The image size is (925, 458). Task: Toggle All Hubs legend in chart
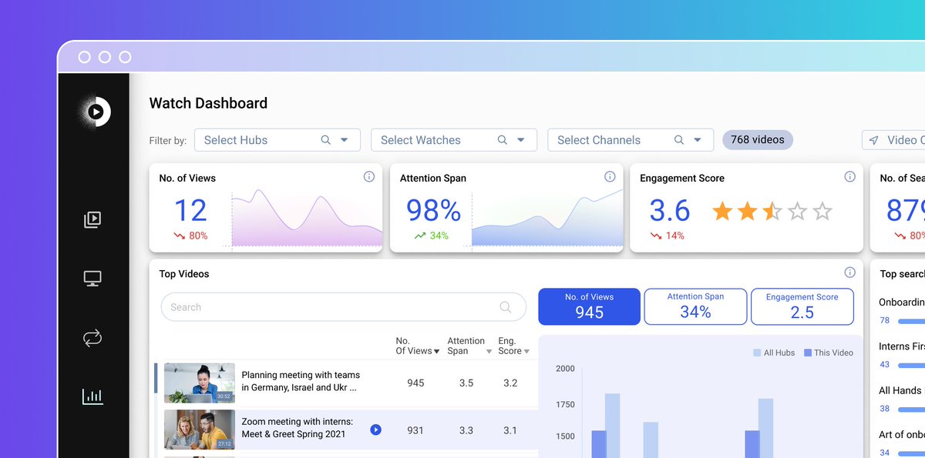[x=774, y=353]
